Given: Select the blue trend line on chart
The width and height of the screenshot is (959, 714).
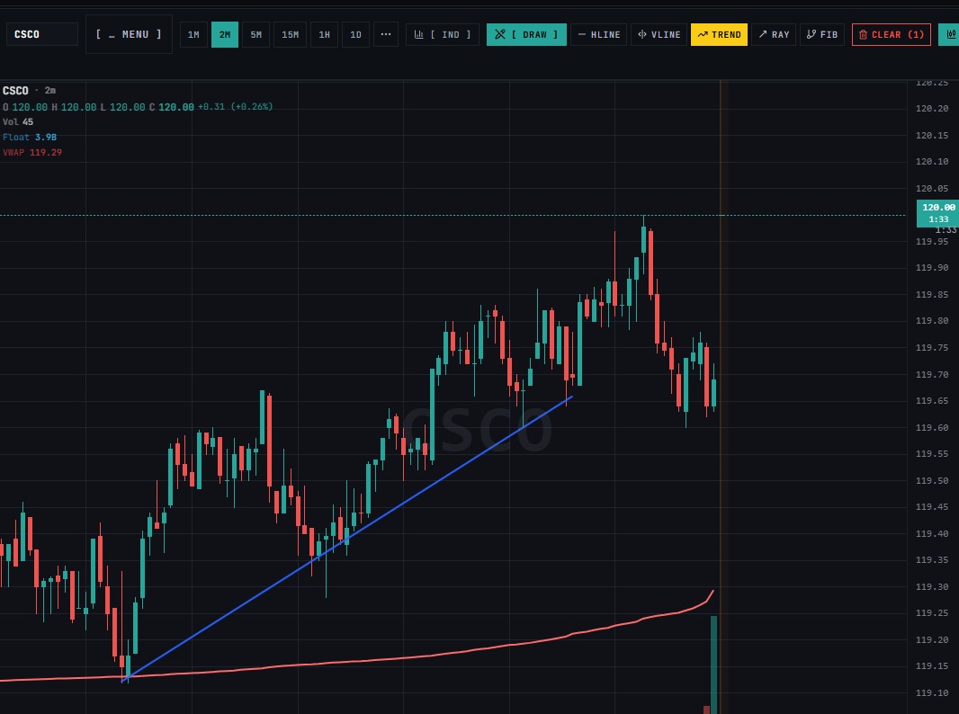Looking at the screenshot, I should click(x=349, y=538).
